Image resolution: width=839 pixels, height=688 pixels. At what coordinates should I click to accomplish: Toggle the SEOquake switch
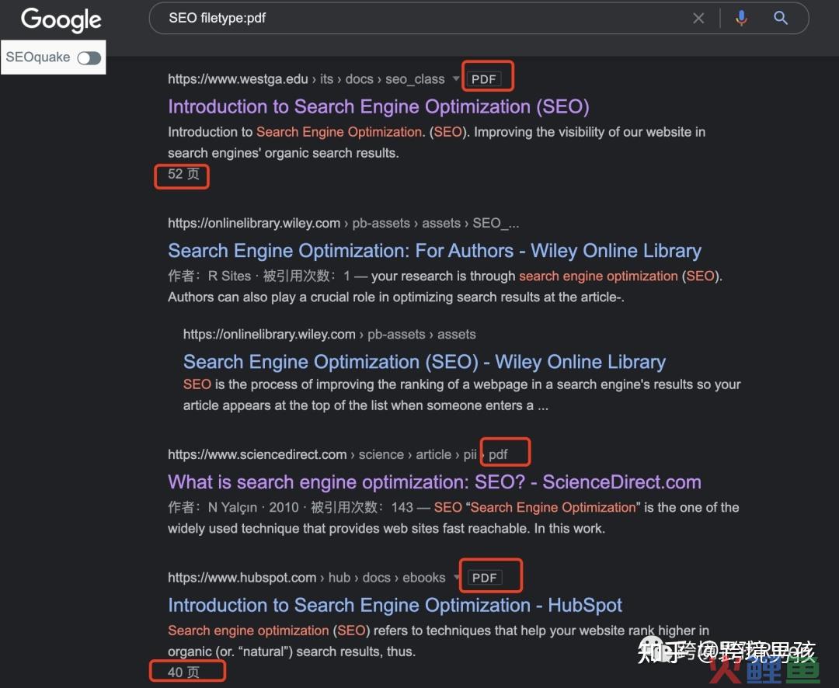point(89,57)
